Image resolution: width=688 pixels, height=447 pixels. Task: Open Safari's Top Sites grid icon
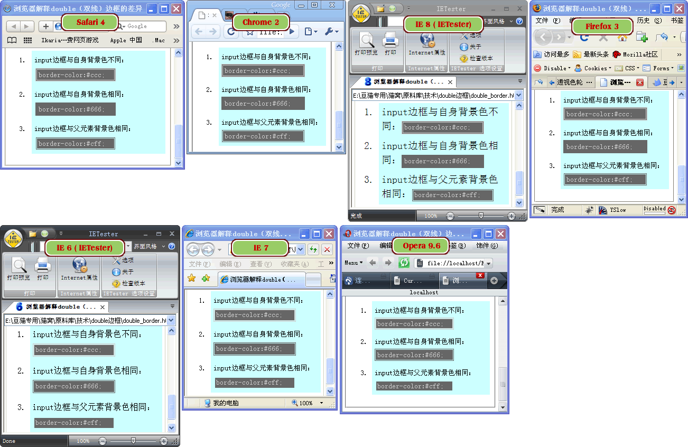coord(29,40)
